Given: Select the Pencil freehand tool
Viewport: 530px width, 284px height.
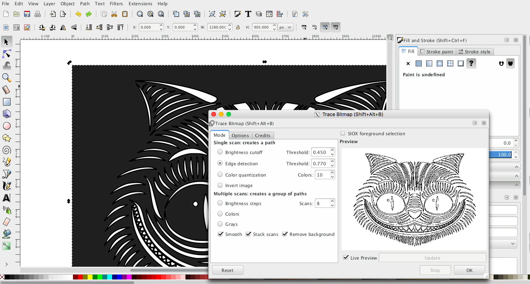Looking at the screenshot, I should point(6,162).
